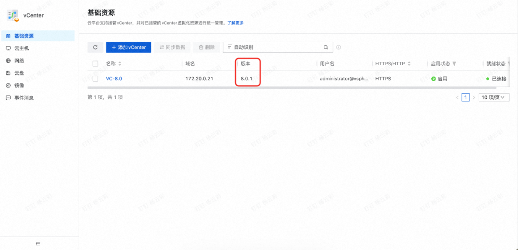Click the refresh button
Image resolution: width=518 pixels, height=250 pixels.
click(x=95, y=48)
